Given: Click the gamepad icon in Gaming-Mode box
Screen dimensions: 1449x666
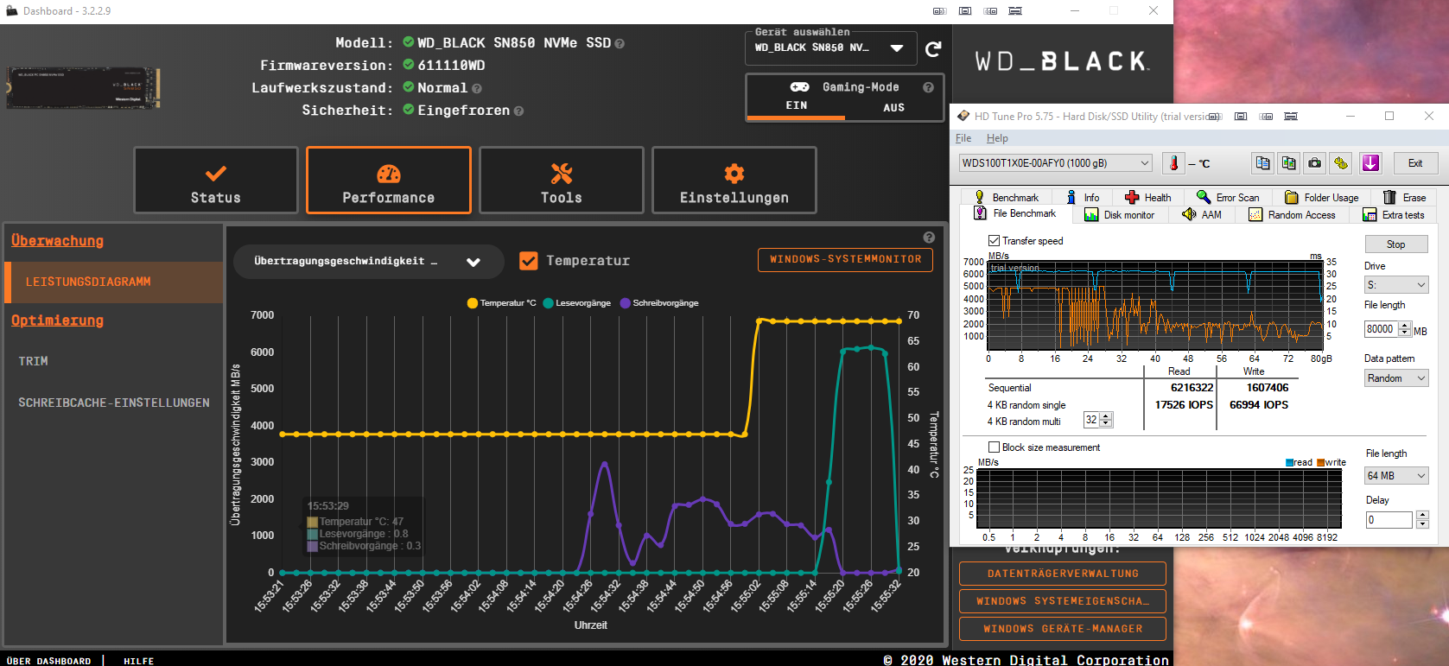Looking at the screenshot, I should pyautogui.click(x=799, y=87).
